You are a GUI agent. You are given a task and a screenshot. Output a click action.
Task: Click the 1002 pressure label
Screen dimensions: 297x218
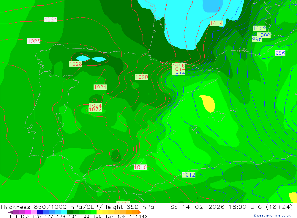pyautogui.click(x=260, y=29)
